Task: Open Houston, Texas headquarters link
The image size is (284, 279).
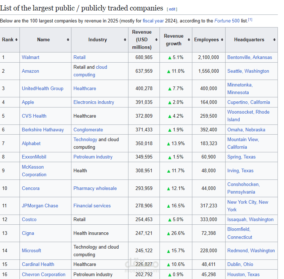Action: point(244,274)
